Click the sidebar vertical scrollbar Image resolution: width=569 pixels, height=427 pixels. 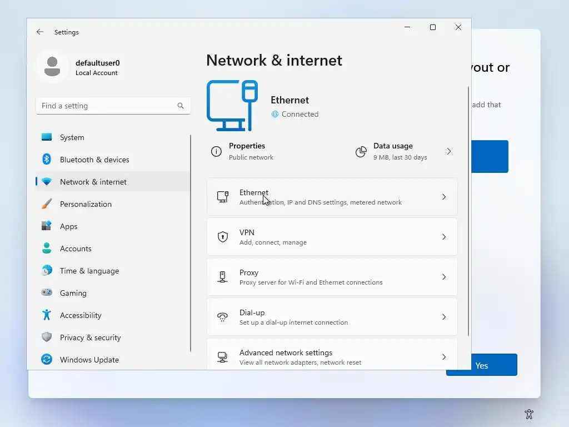[x=190, y=244]
